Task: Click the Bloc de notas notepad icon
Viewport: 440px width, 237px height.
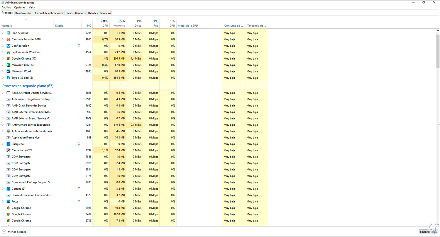Action: [x=8, y=33]
